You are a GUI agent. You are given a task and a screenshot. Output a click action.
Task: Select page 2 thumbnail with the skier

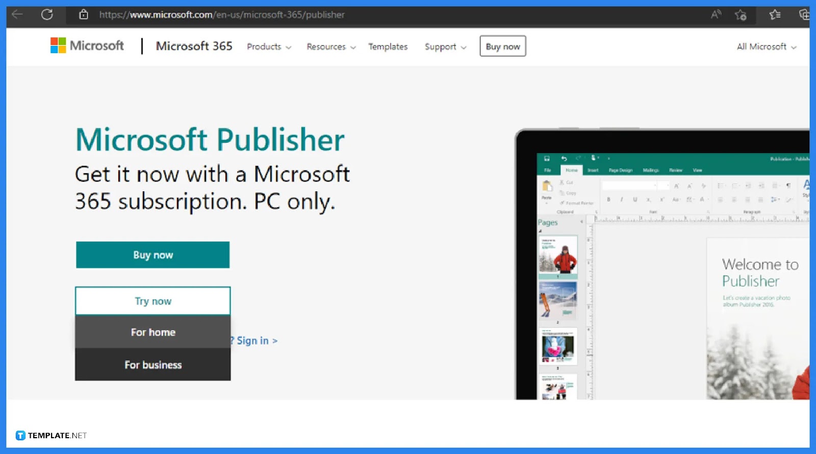pos(558,300)
